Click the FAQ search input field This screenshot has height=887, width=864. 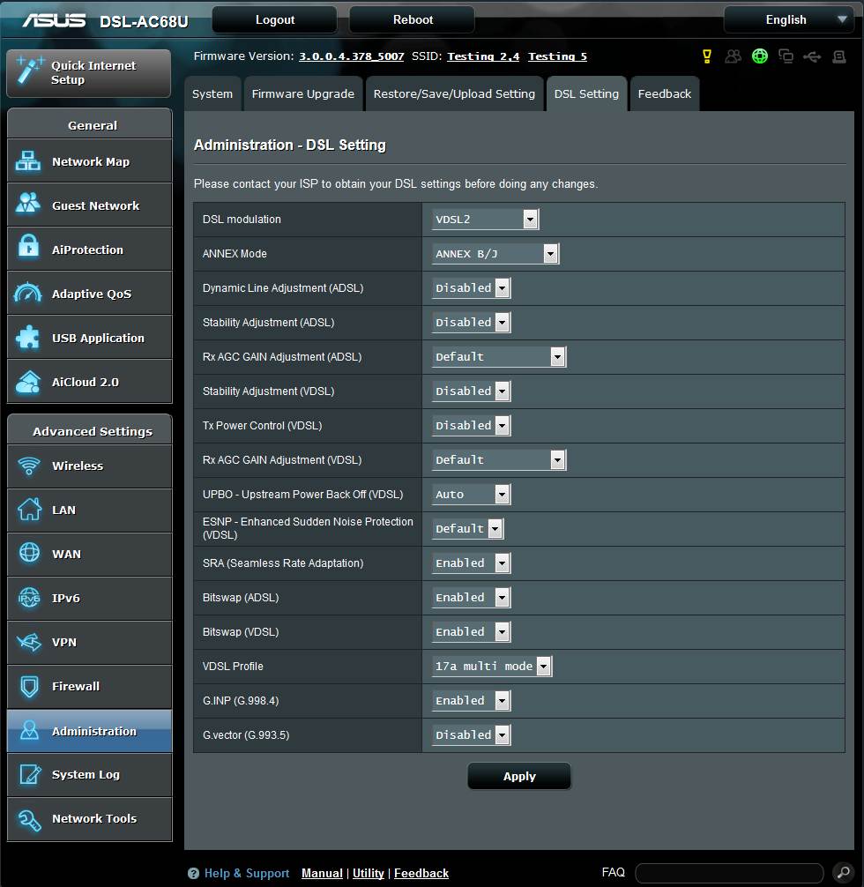coord(729,873)
